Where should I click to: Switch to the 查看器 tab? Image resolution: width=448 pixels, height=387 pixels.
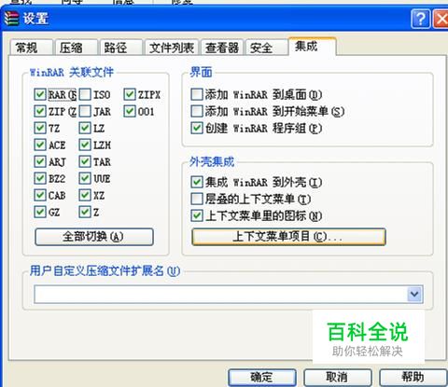pyautogui.click(x=222, y=48)
